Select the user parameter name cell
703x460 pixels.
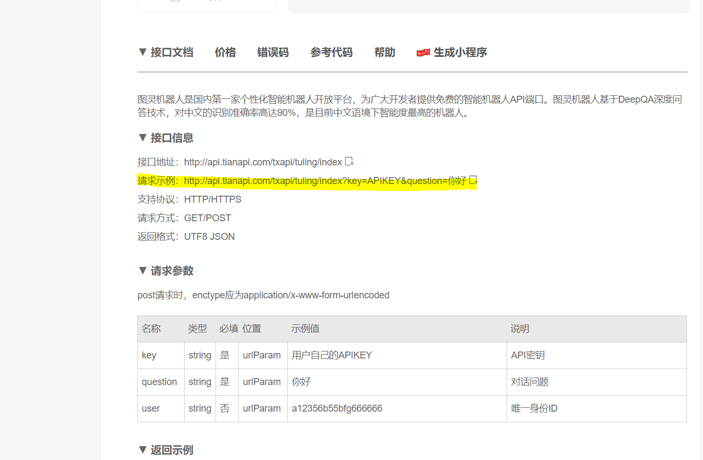[161, 408]
